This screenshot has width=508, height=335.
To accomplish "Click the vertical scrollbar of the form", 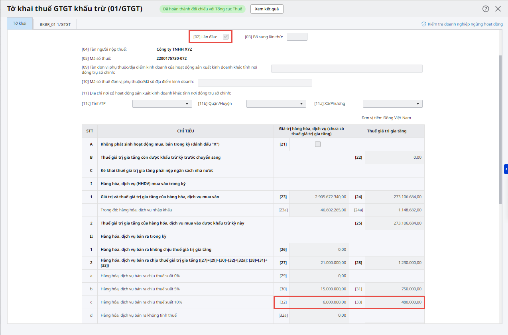I will click(500, 130).
